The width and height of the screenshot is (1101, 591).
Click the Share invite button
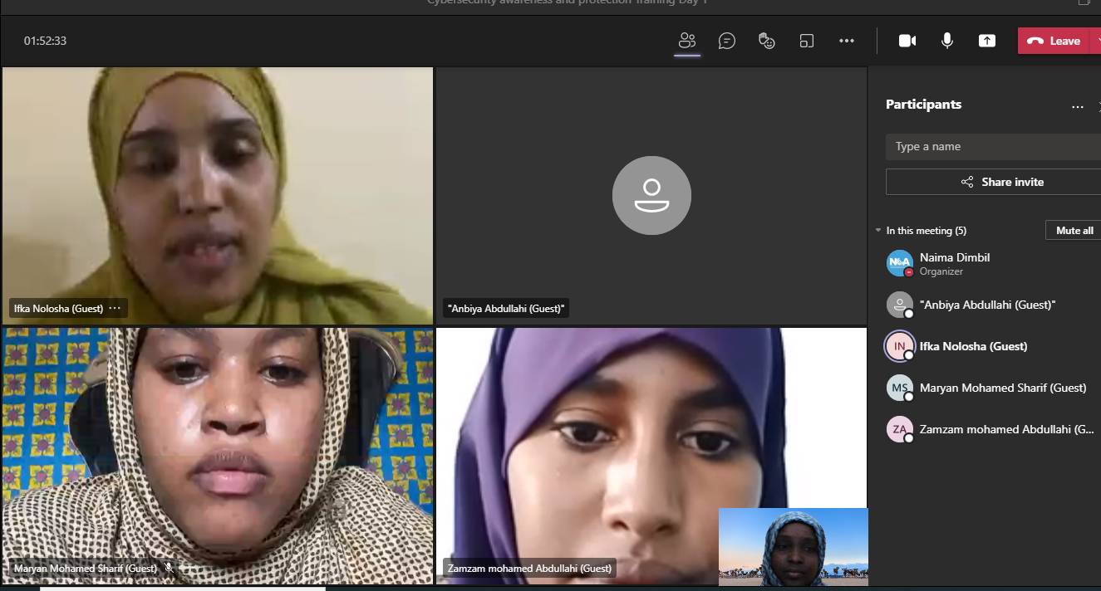[993, 182]
